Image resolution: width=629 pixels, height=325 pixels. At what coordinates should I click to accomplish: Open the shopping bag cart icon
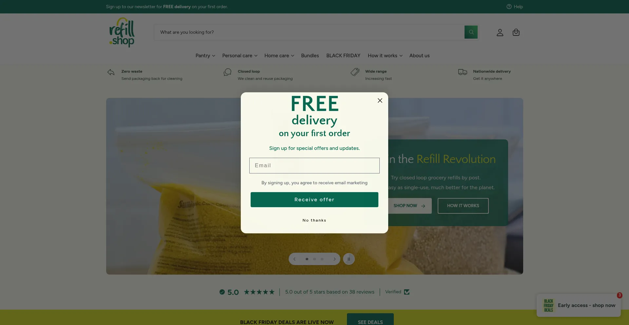point(516,32)
